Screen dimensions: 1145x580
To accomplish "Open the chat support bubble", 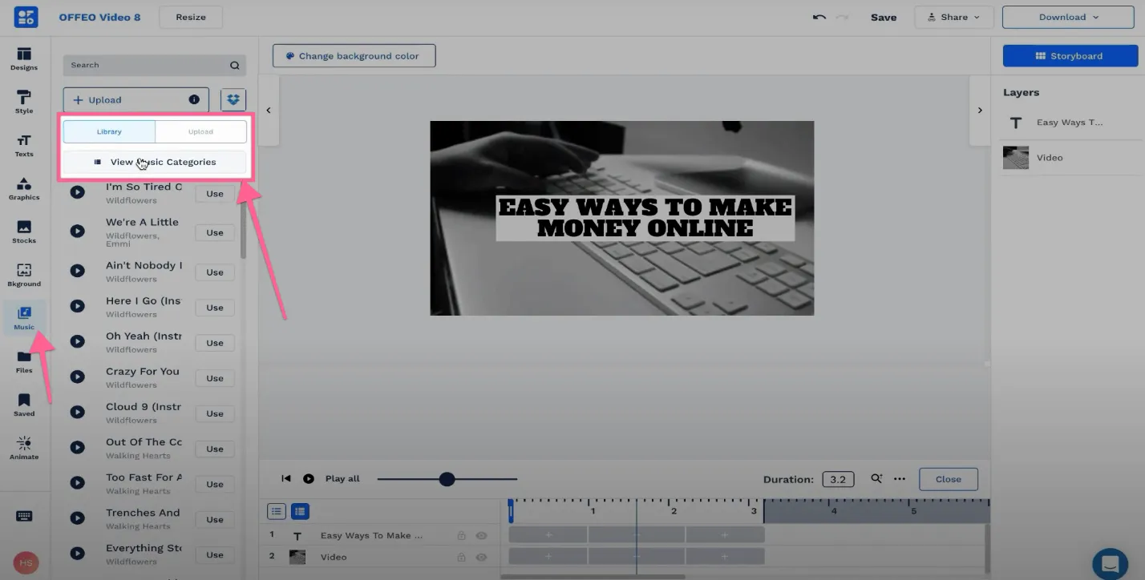I will pyautogui.click(x=1110, y=562).
